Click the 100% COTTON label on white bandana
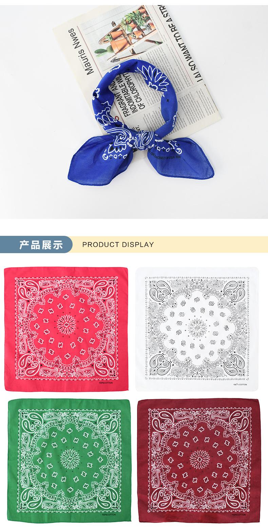Viewport: 268px width, 528px height. click(240, 384)
